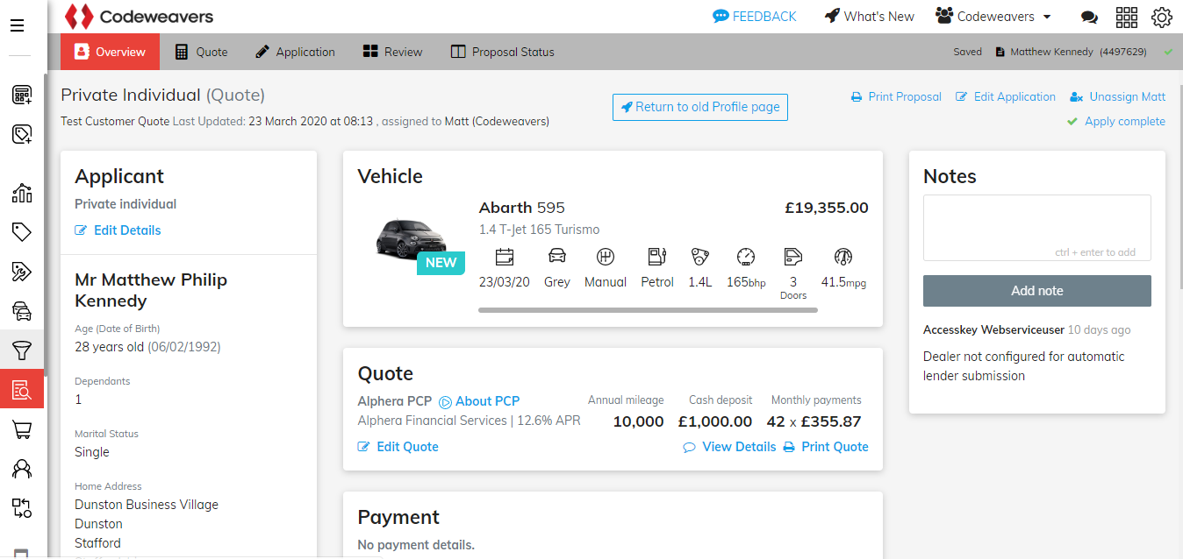
Task: Click the calendar icon above 23/03/20
Action: 505,257
